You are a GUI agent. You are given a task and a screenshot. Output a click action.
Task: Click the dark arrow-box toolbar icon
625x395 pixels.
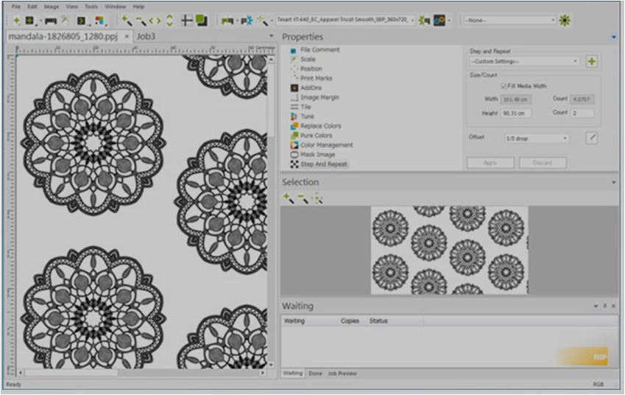82,21
